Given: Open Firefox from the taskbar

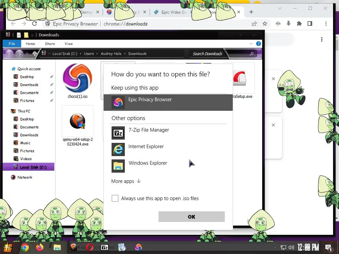Looking at the screenshot, I should point(40,247).
